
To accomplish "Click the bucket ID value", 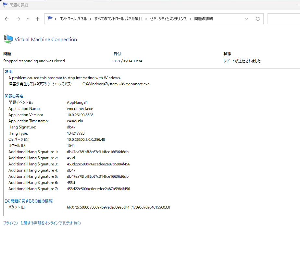I will 118,207.
